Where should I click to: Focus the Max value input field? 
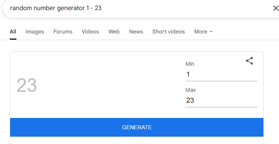click(x=221, y=100)
